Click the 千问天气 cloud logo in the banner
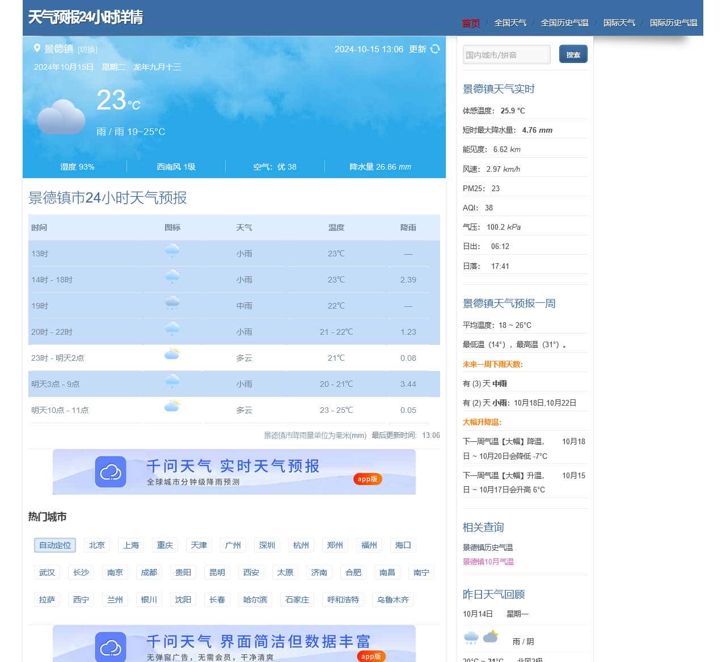Image resolution: width=726 pixels, height=662 pixels. click(x=111, y=471)
